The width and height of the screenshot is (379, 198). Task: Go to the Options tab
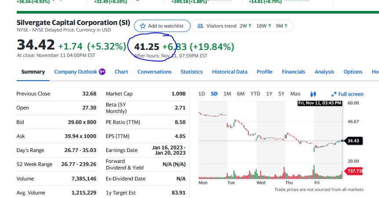[x=353, y=72]
